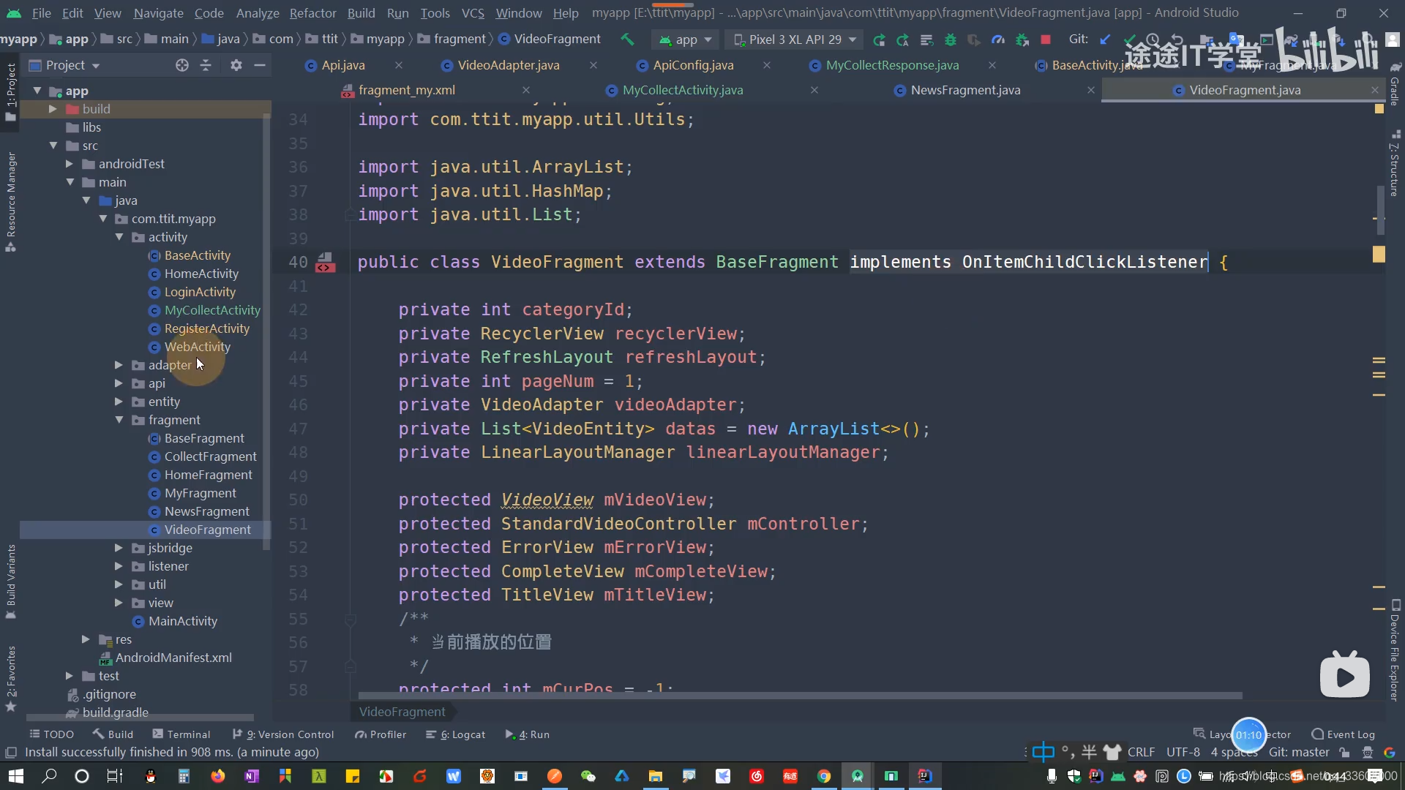Screen dimensions: 1405x790
Task: Collapse the activity folder
Action: 119,237
